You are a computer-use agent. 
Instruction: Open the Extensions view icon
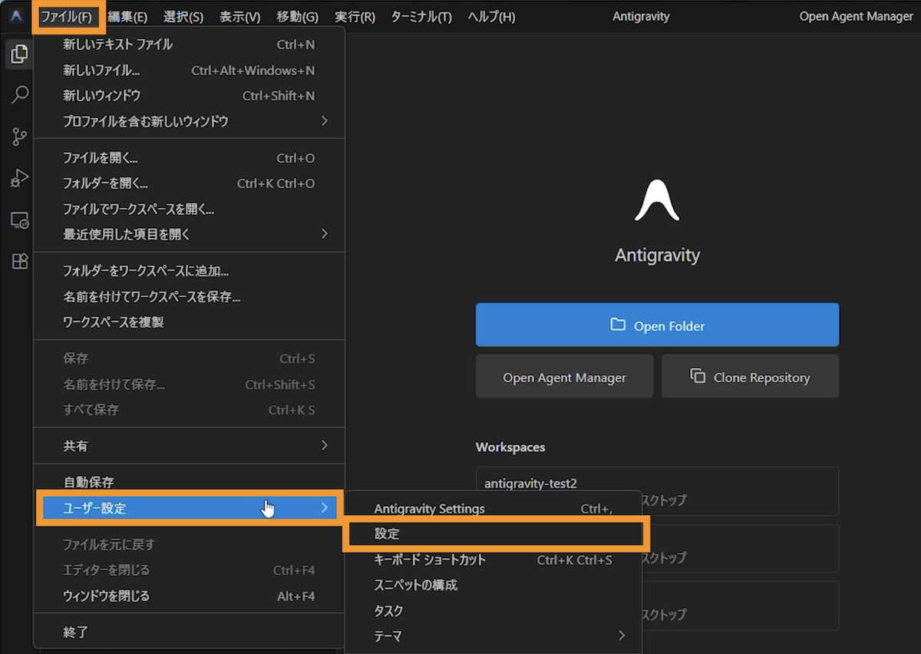[19, 262]
